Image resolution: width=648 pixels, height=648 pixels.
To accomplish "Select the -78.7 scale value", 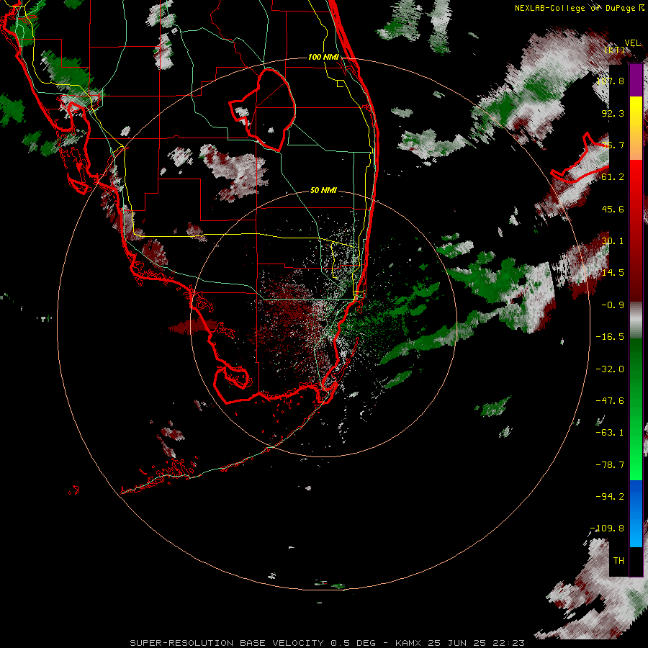I will (x=610, y=465).
